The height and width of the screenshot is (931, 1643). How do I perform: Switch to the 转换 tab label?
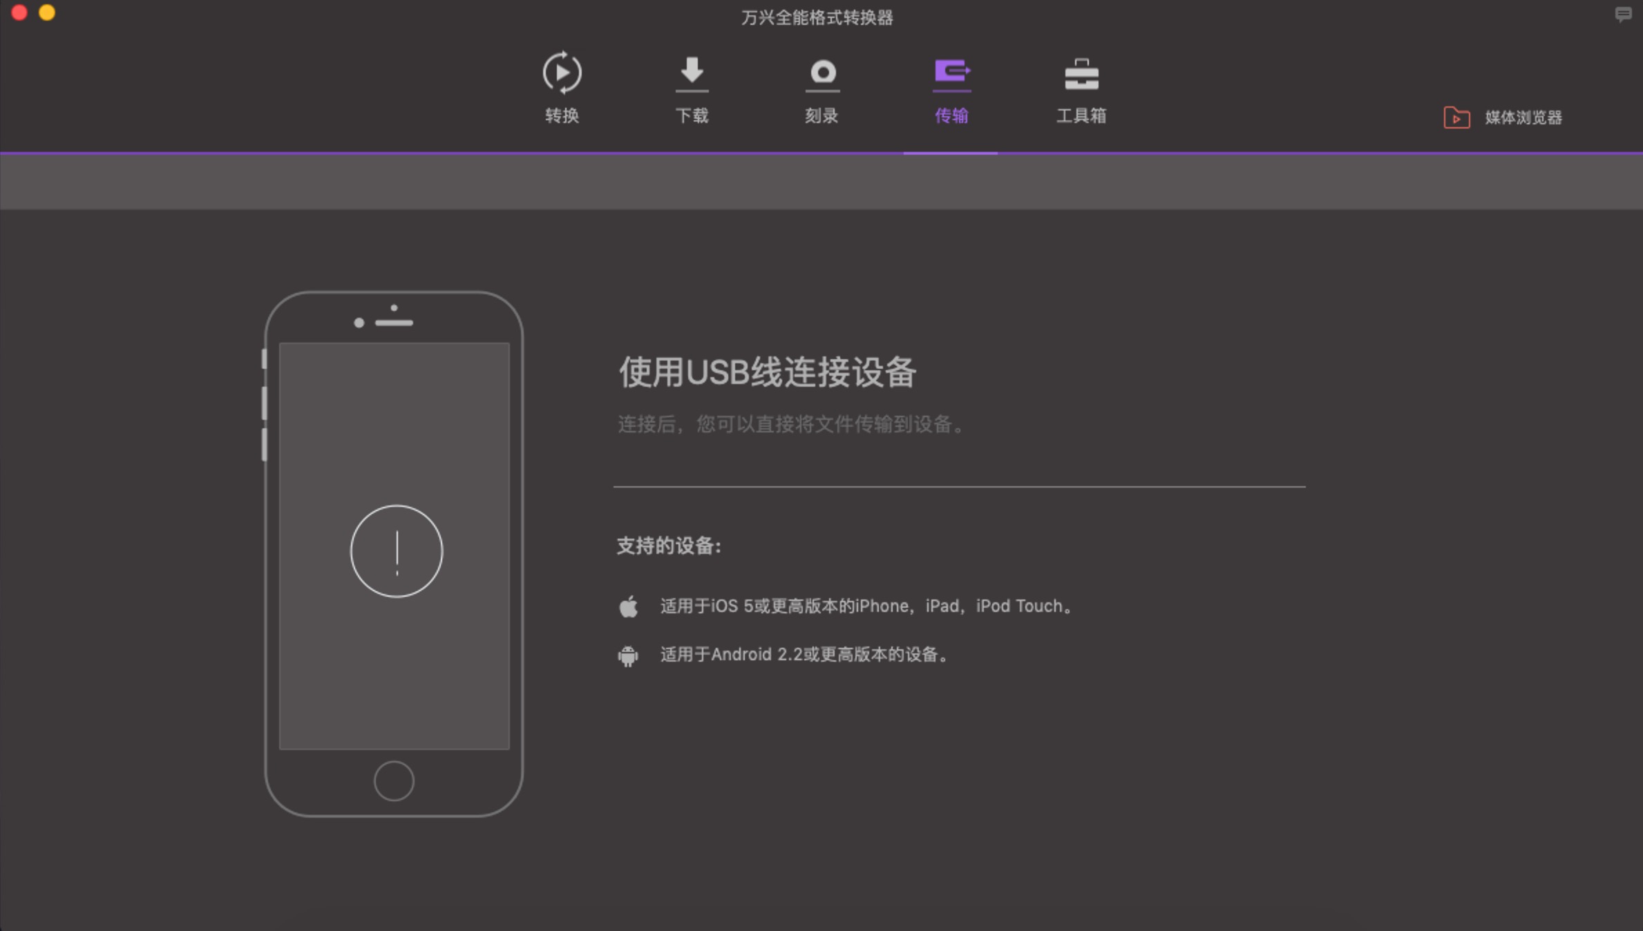562,115
